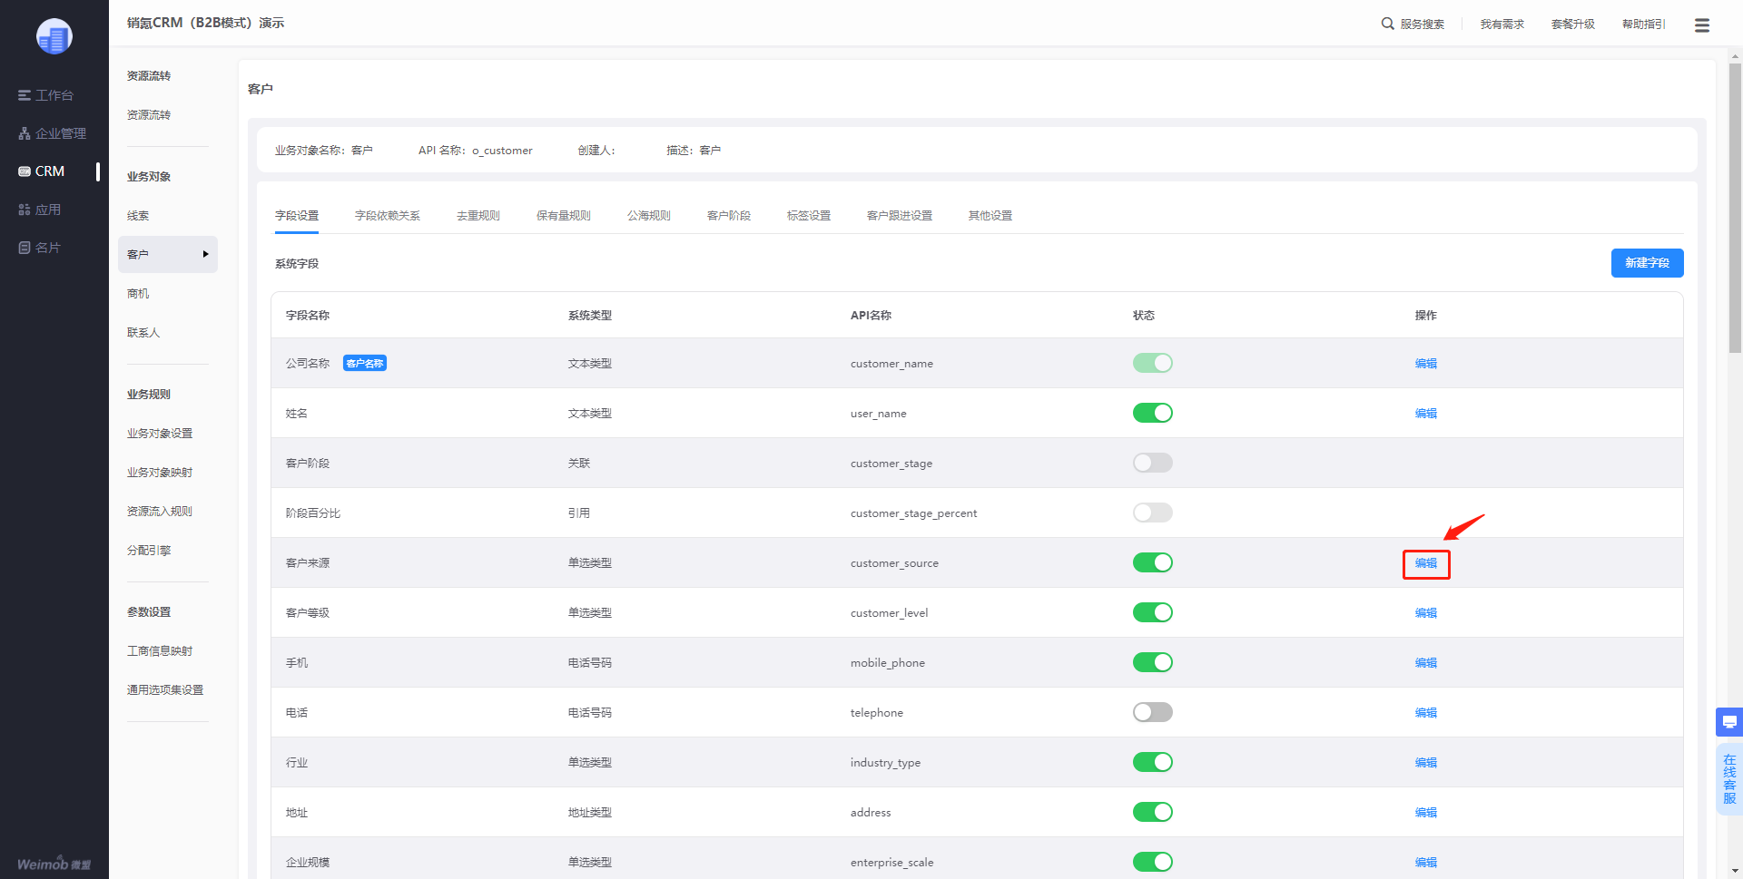Click the 新建字段 button
The image size is (1743, 879).
[x=1647, y=263]
